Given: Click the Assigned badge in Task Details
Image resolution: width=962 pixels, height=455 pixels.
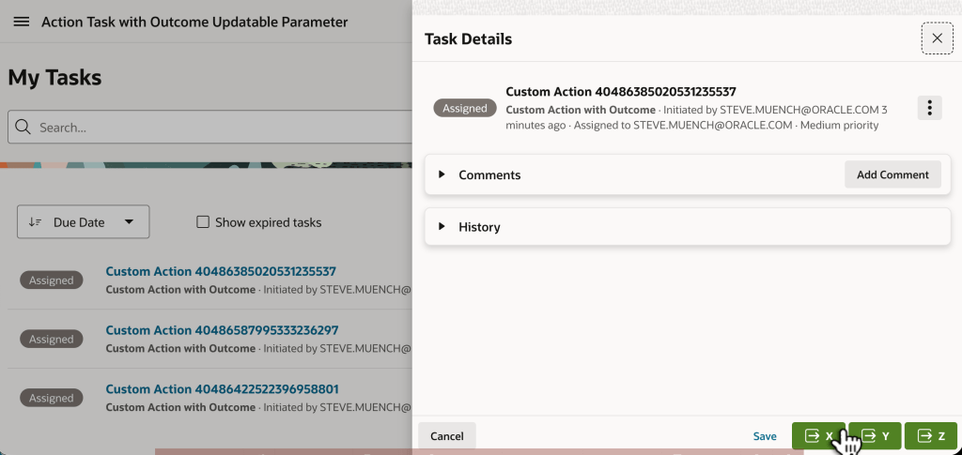Looking at the screenshot, I should pos(465,108).
